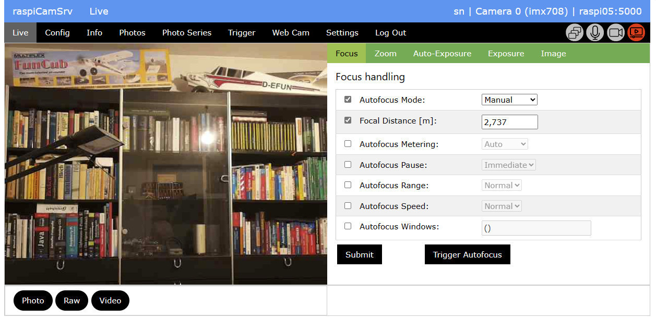
Task: Click the live camera preview image
Action: (x=166, y=164)
